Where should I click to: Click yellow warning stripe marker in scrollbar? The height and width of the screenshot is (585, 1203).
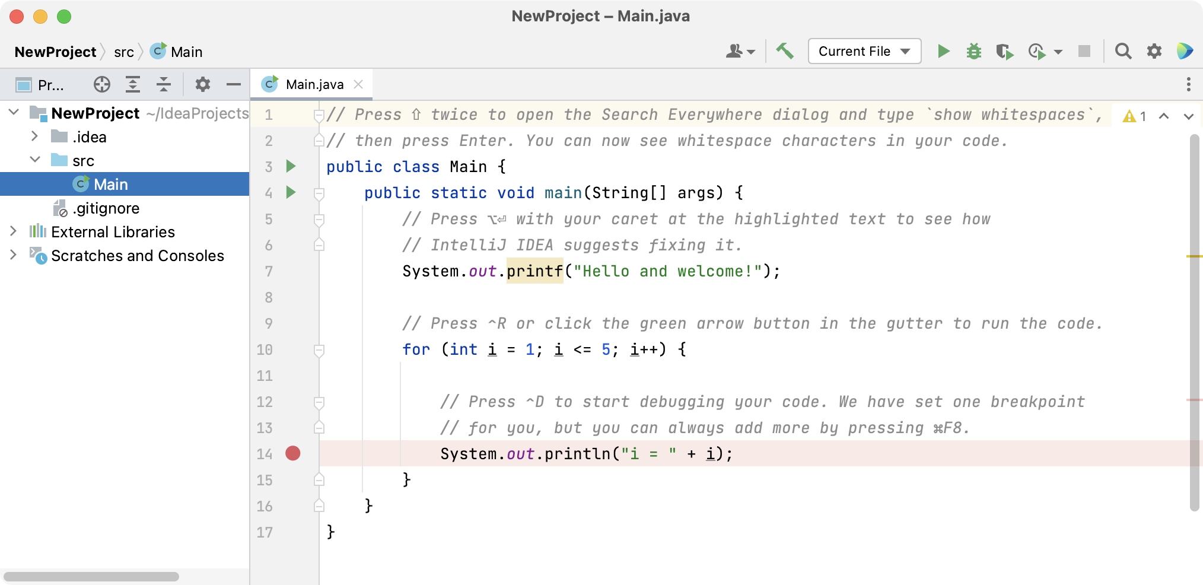click(1195, 256)
